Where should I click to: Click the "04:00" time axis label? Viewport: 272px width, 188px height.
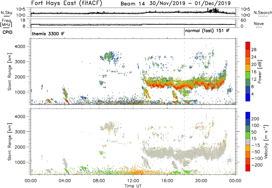tap(65, 181)
